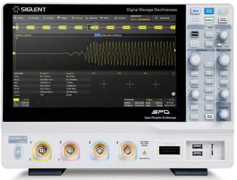Open the on-screen Cursors menu
This screenshot has width=237, height=180.
tap(77, 18)
